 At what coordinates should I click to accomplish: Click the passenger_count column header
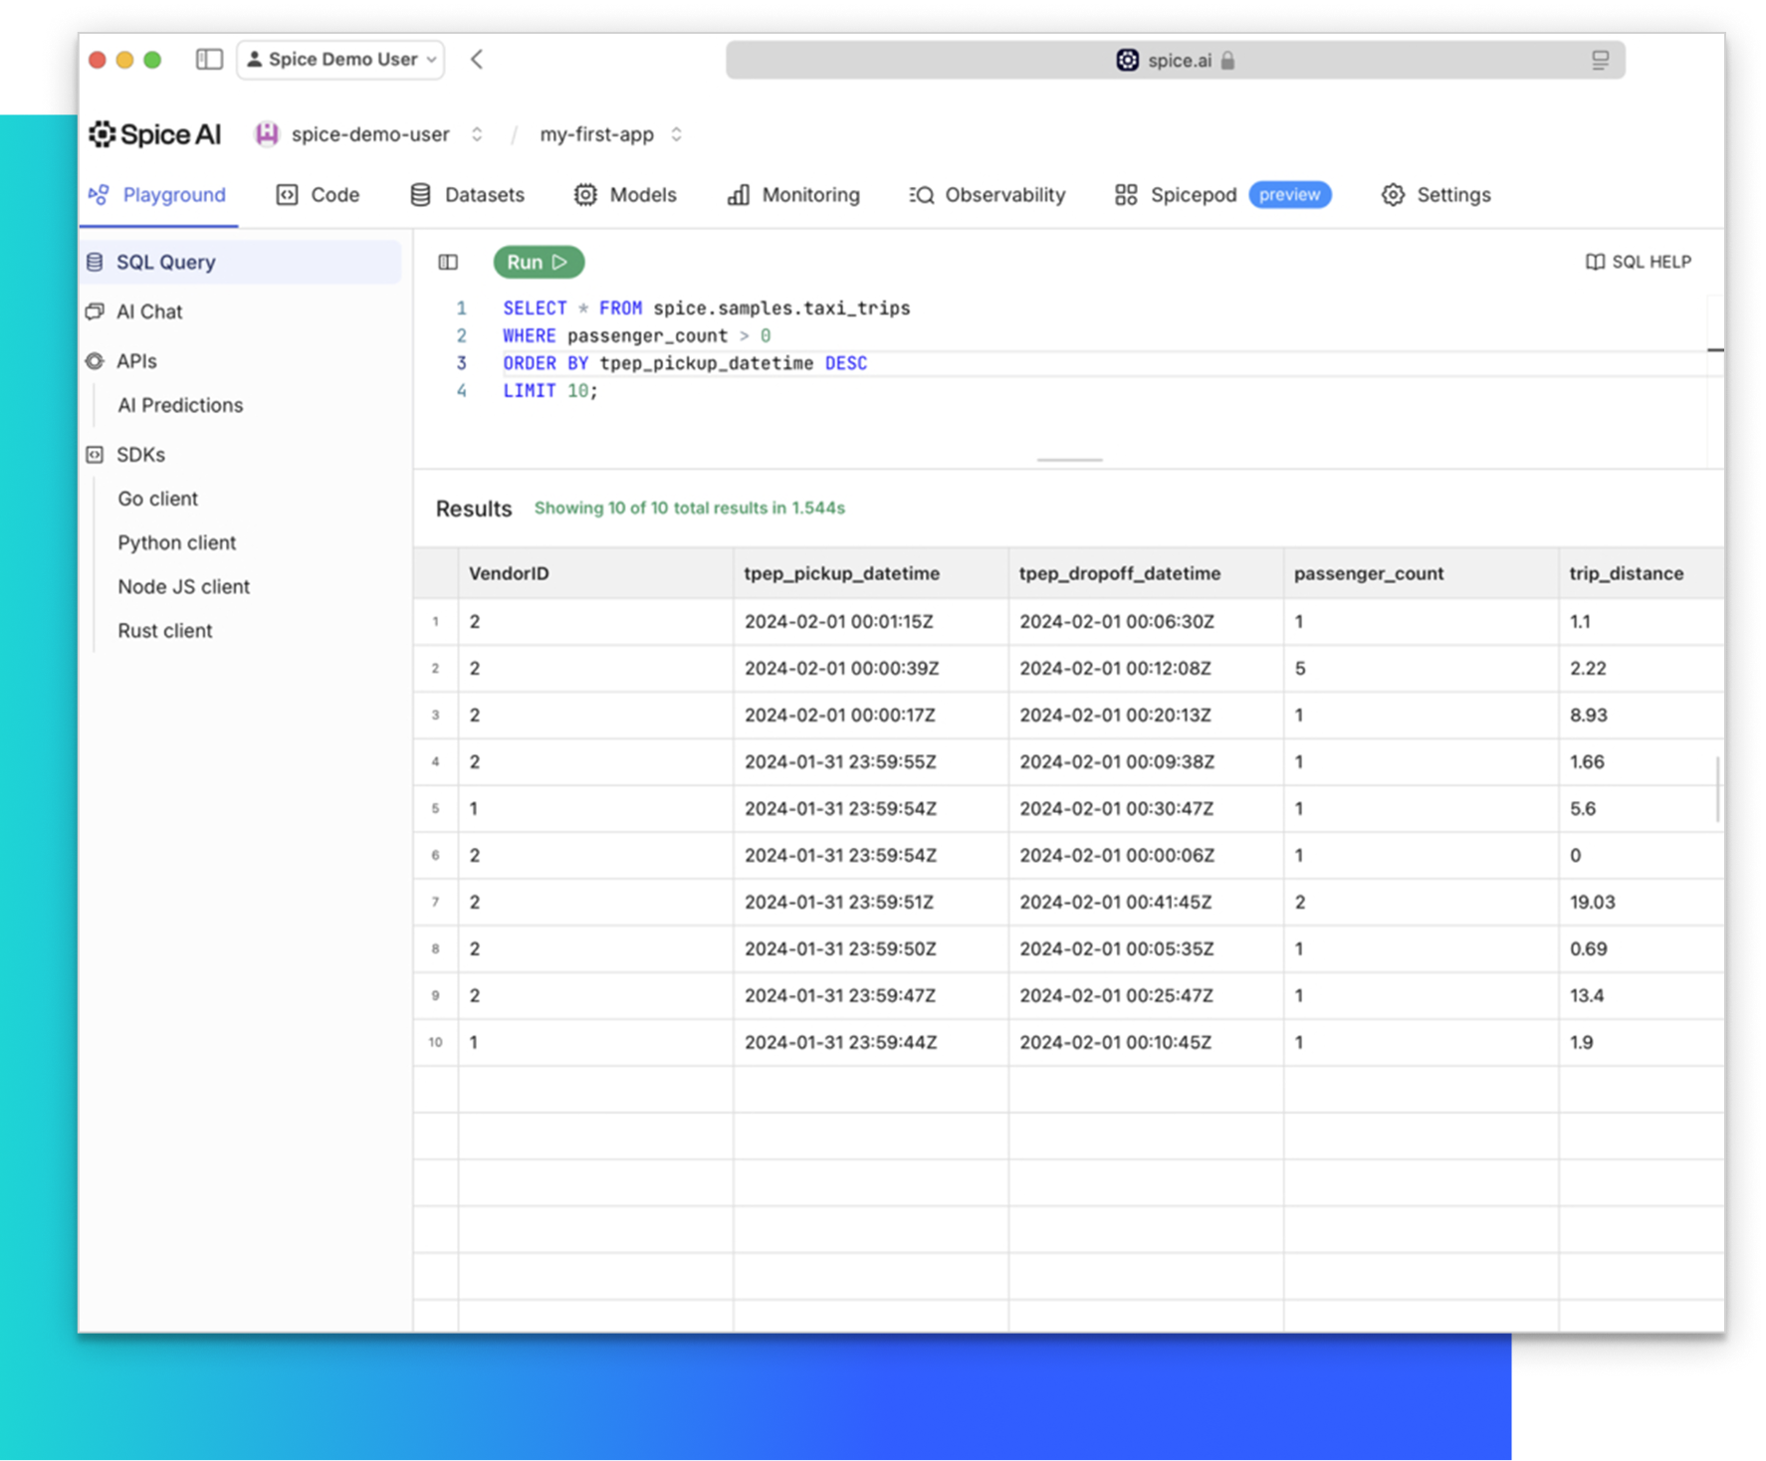click(1421, 573)
